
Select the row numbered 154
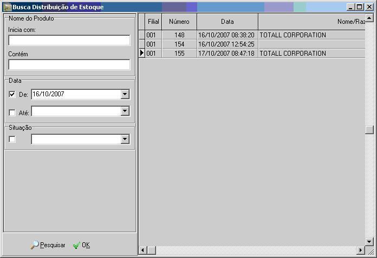(179, 44)
